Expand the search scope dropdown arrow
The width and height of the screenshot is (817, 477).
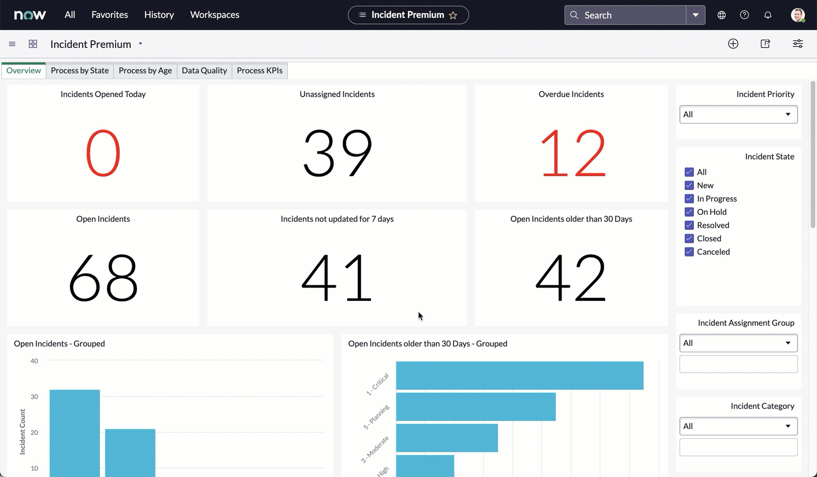696,15
